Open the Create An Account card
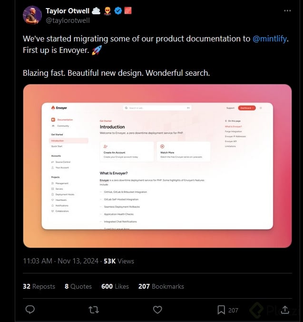Image resolution: width=303 pixels, height=322 pixels. [x=127, y=151]
